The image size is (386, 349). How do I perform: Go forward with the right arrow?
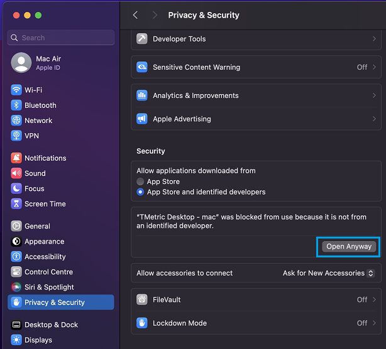coord(155,15)
